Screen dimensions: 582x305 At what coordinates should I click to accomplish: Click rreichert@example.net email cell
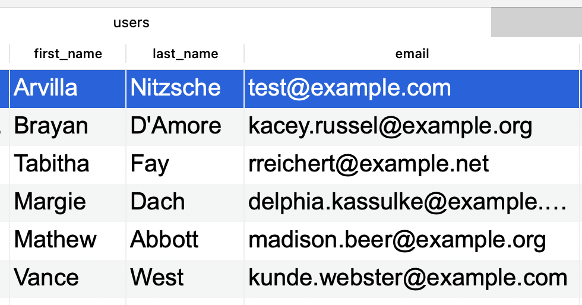[x=412, y=164]
